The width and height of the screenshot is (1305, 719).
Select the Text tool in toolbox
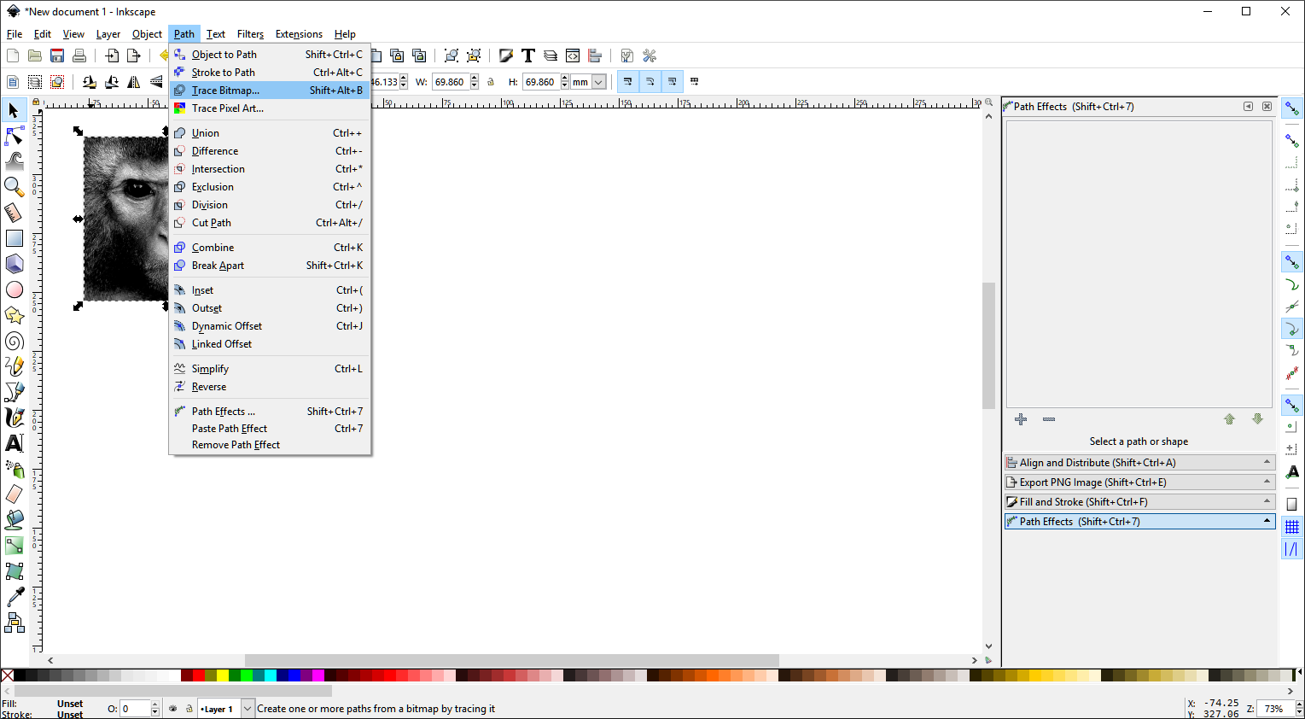[14, 443]
